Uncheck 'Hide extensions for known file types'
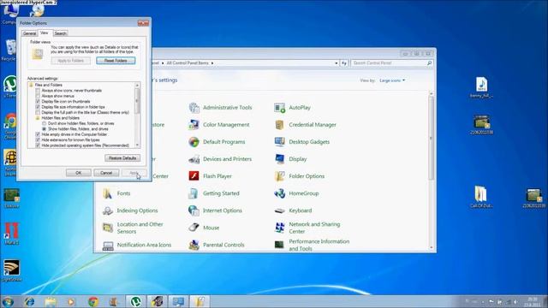Viewport: 548px width, 308px height. (38, 139)
